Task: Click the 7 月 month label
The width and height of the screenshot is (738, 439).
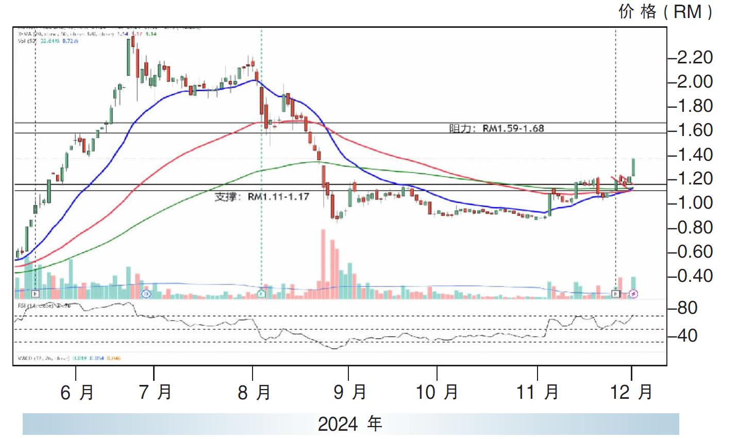Action: click(155, 392)
